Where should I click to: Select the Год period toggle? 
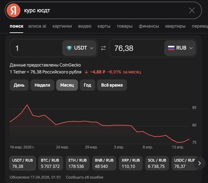point(87,85)
